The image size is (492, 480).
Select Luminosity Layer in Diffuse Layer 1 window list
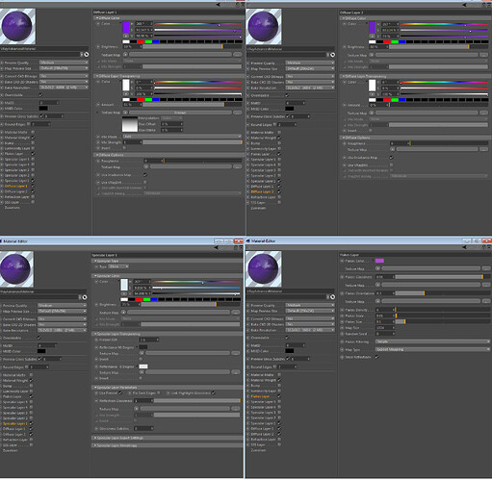point(17,148)
